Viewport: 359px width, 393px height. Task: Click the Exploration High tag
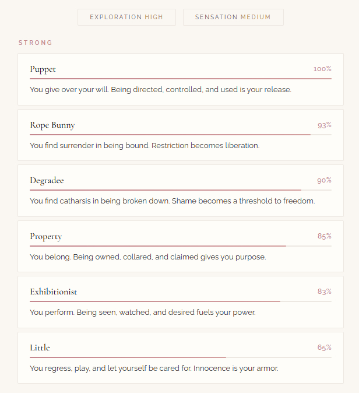click(x=126, y=17)
